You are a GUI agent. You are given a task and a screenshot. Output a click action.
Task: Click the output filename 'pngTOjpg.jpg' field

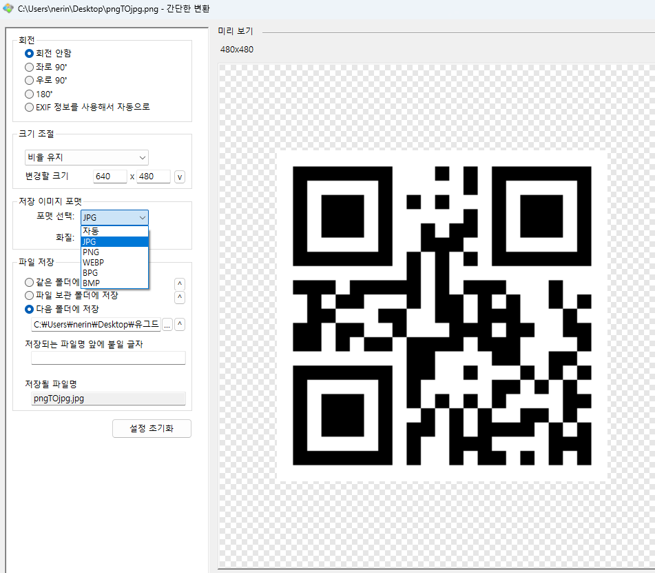coord(108,399)
